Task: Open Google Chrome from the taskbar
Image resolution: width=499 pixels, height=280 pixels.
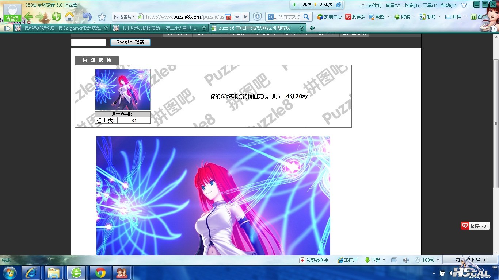Action: pos(100,273)
